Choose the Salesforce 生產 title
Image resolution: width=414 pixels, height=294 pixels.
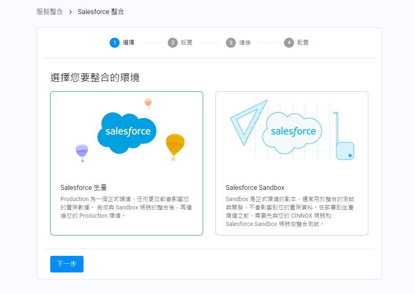pos(83,187)
